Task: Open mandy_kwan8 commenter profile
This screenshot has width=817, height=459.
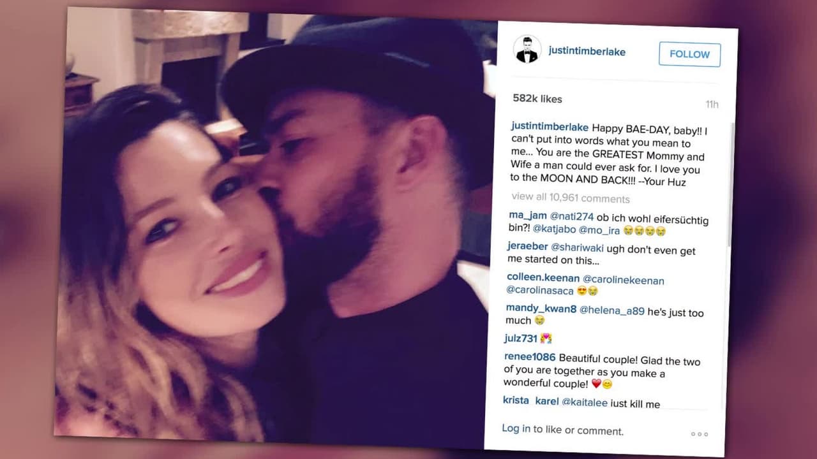Action: click(x=541, y=308)
